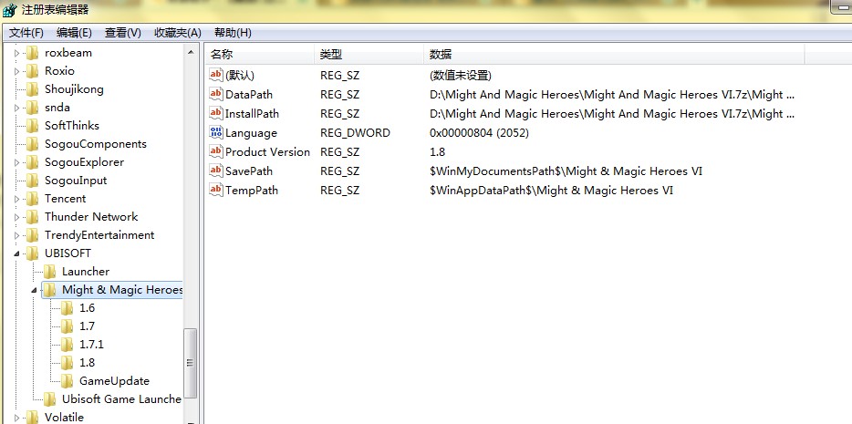Expand the SogouExplorer key
Viewport: 852px width, 424px height.
point(16,162)
